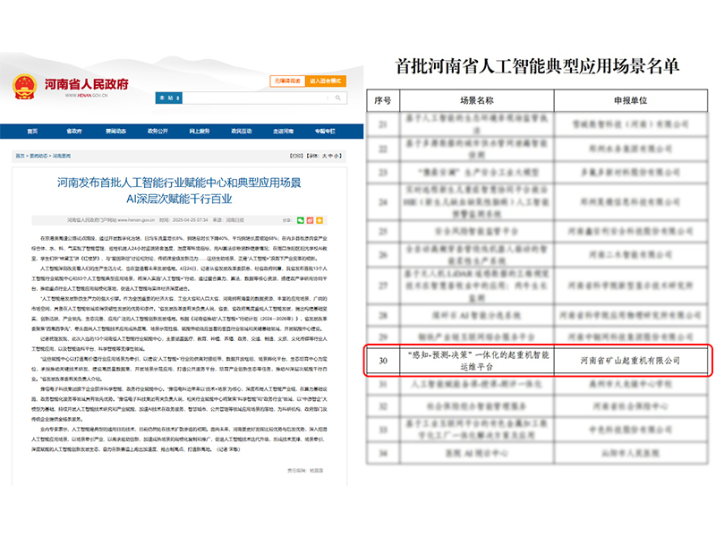The width and height of the screenshot is (716, 537).
Task: Click the orange QZone share icon
Action: point(320,220)
